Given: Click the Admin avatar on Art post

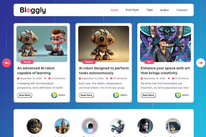Looking at the screenshot, I should pyautogui.click(x=178, y=95).
